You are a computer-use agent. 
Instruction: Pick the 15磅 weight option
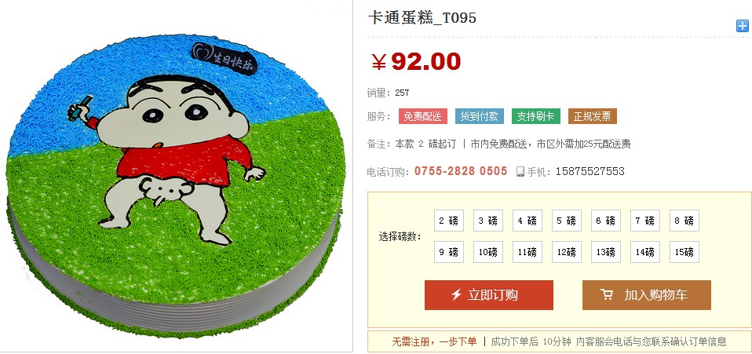[684, 252]
